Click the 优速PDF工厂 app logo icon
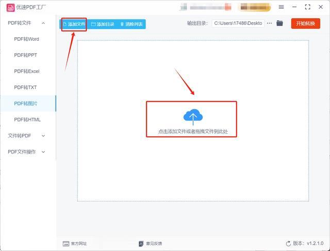The width and height of the screenshot is (330, 251). pos(10,8)
